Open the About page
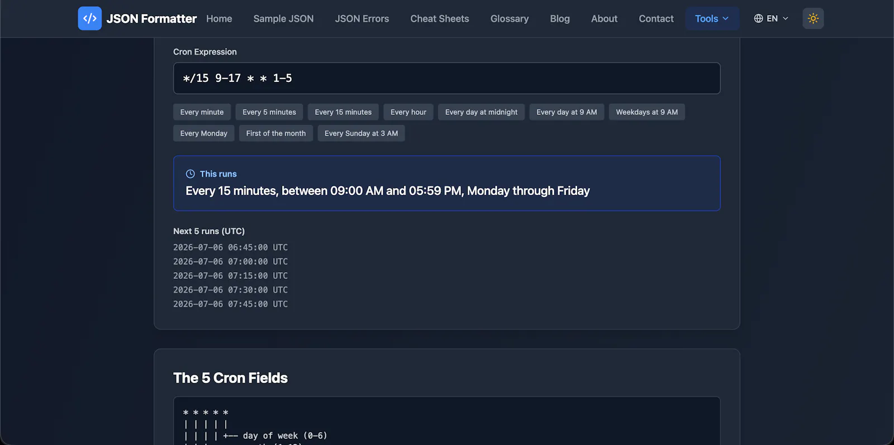This screenshot has height=445, width=894. pyautogui.click(x=604, y=18)
